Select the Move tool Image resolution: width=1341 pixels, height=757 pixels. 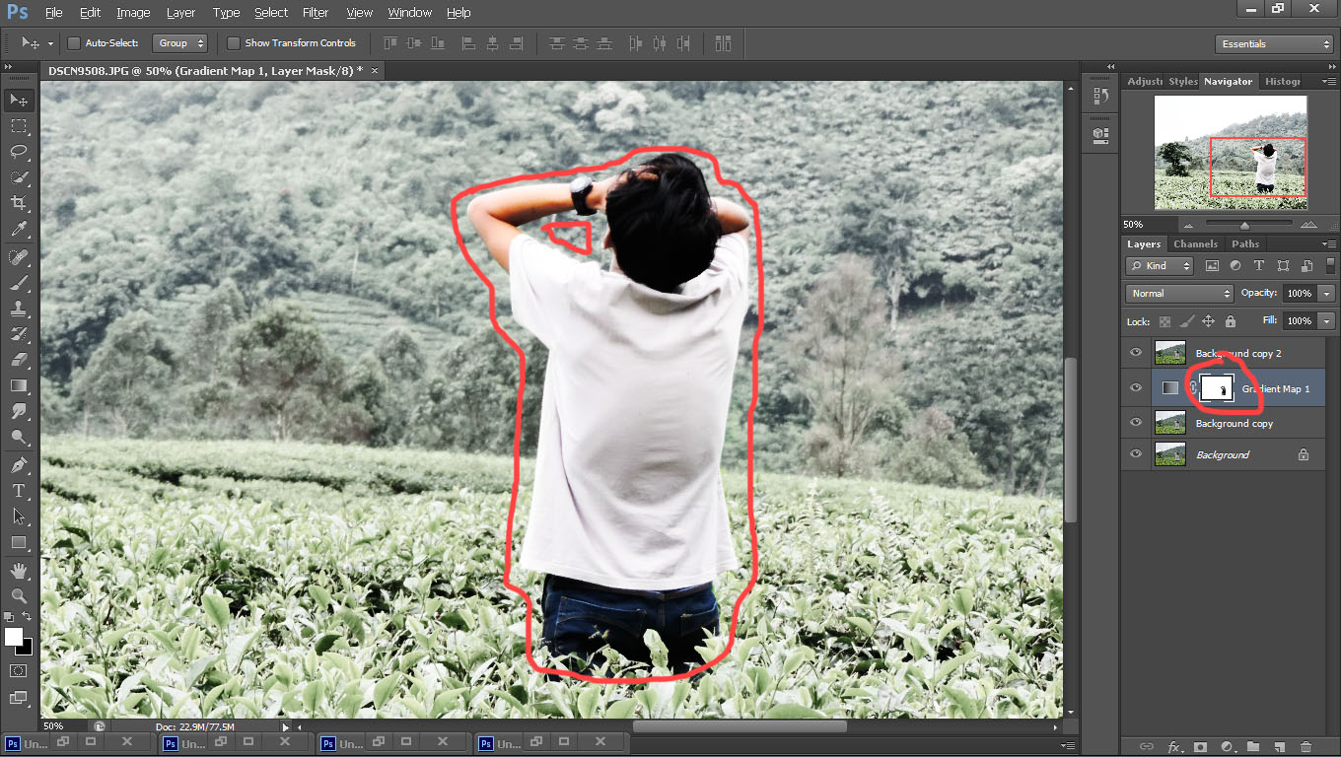click(18, 99)
